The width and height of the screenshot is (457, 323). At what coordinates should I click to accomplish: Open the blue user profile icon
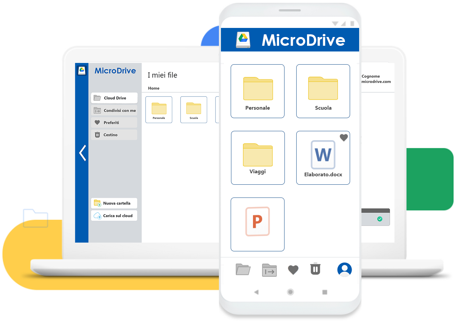pos(345,270)
